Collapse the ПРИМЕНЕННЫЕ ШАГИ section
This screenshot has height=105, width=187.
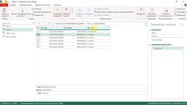150,45
